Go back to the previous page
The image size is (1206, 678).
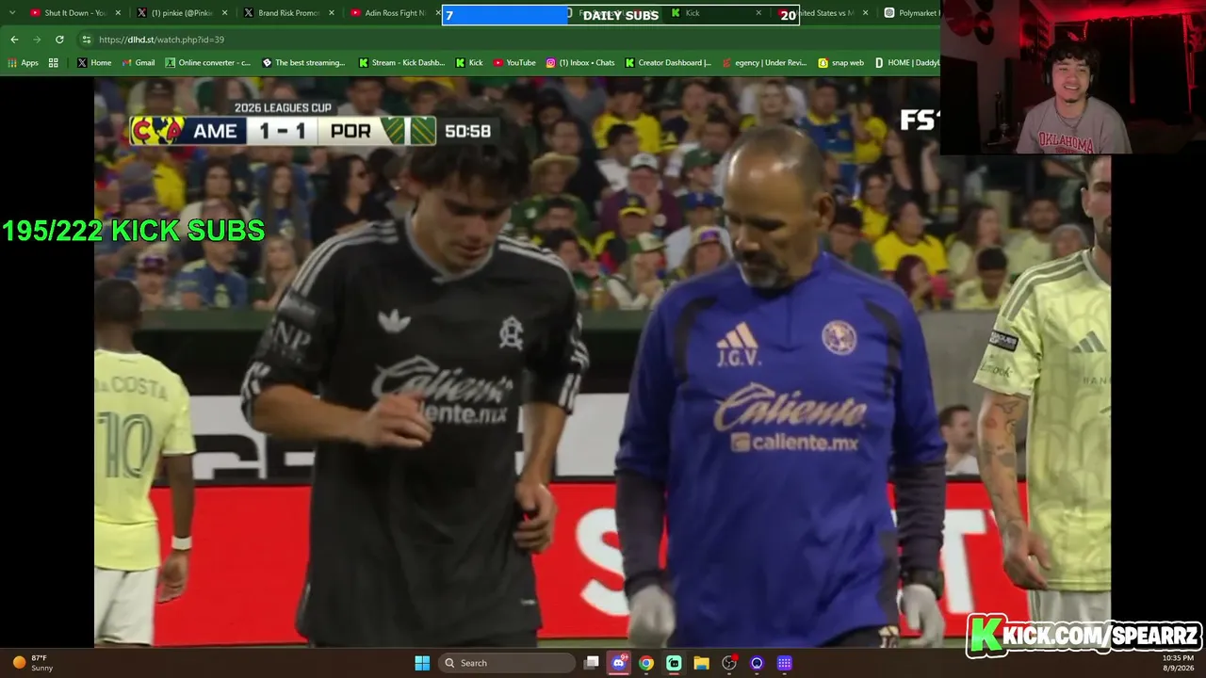(14, 40)
